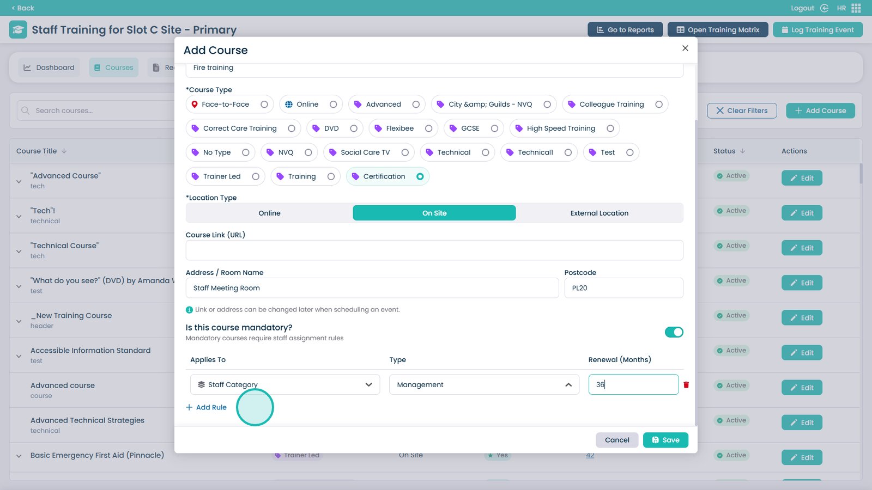Screen dimensions: 872x490
Task: Open the apps grid icon next to HR
Action: click(x=856, y=8)
